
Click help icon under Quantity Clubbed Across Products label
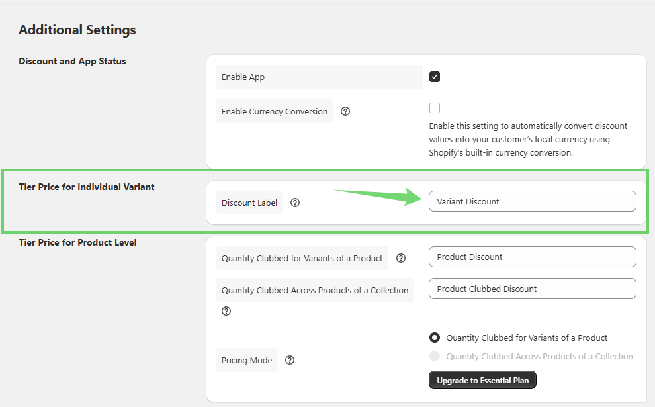pos(226,311)
